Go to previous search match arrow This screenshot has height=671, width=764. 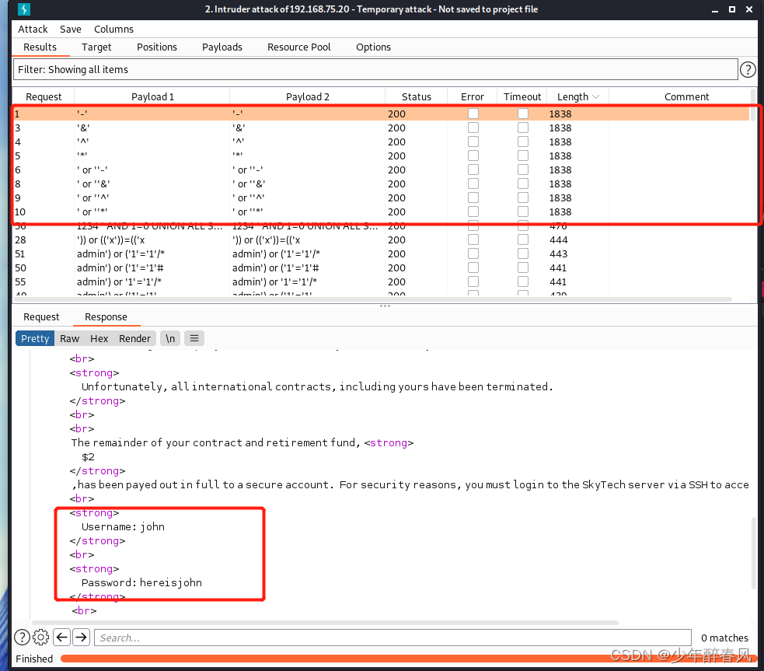(x=62, y=637)
